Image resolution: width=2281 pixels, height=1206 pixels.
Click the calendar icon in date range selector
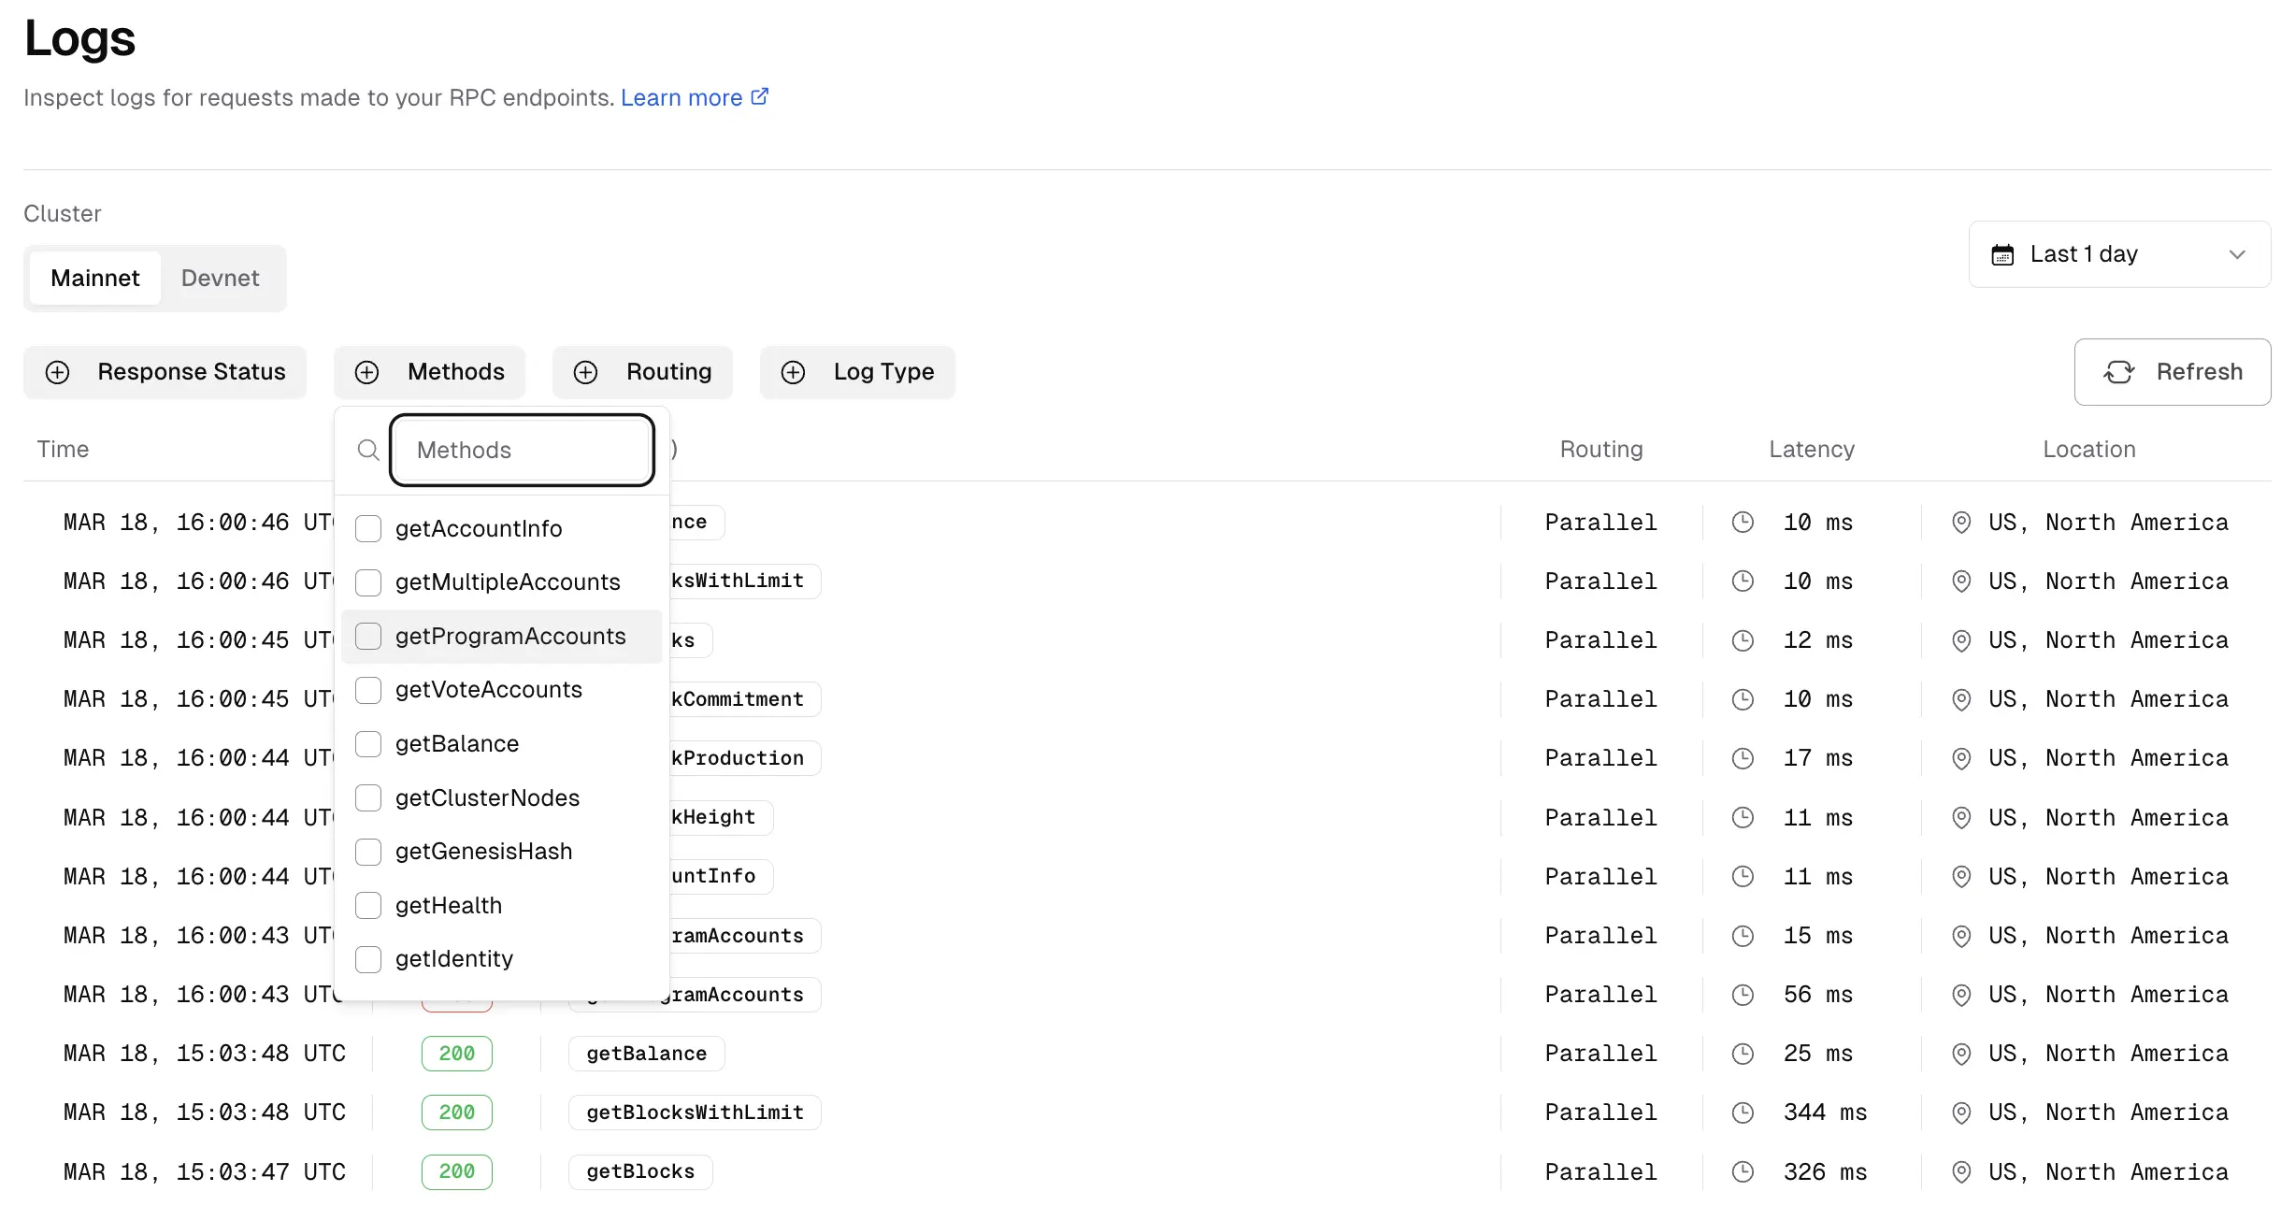tap(2002, 254)
